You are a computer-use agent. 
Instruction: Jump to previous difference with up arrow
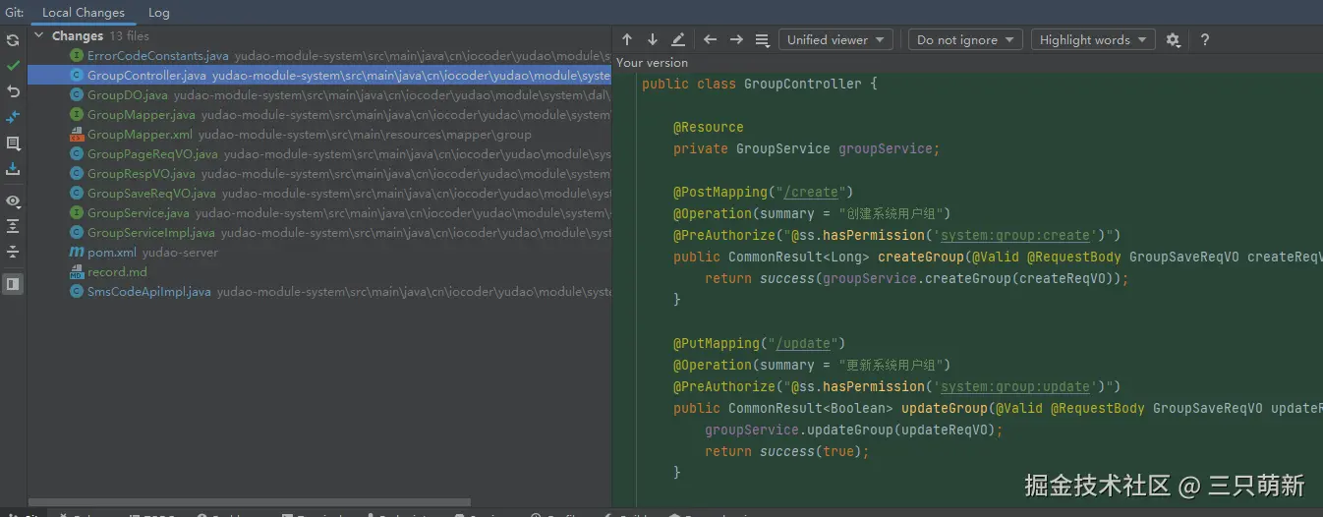[627, 40]
